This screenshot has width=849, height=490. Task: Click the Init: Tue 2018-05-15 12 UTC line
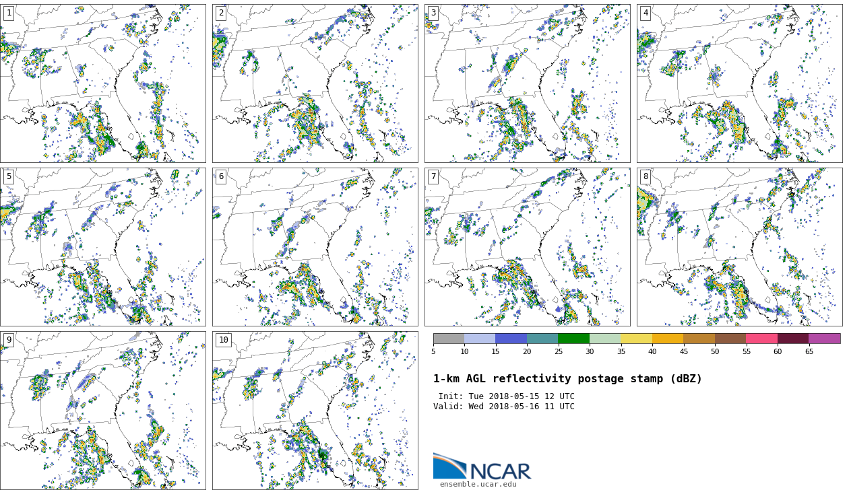click(506, 396)
